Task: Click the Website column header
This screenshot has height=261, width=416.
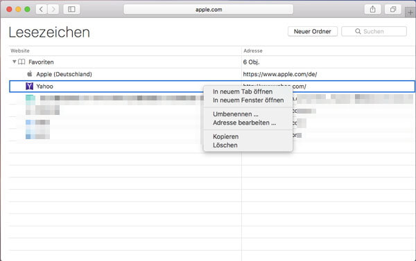Action: 20,51
